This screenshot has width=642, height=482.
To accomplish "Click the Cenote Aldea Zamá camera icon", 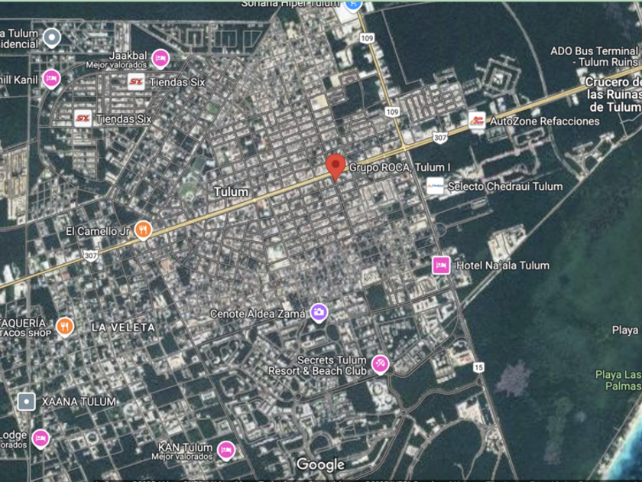I will pos(319,313).
